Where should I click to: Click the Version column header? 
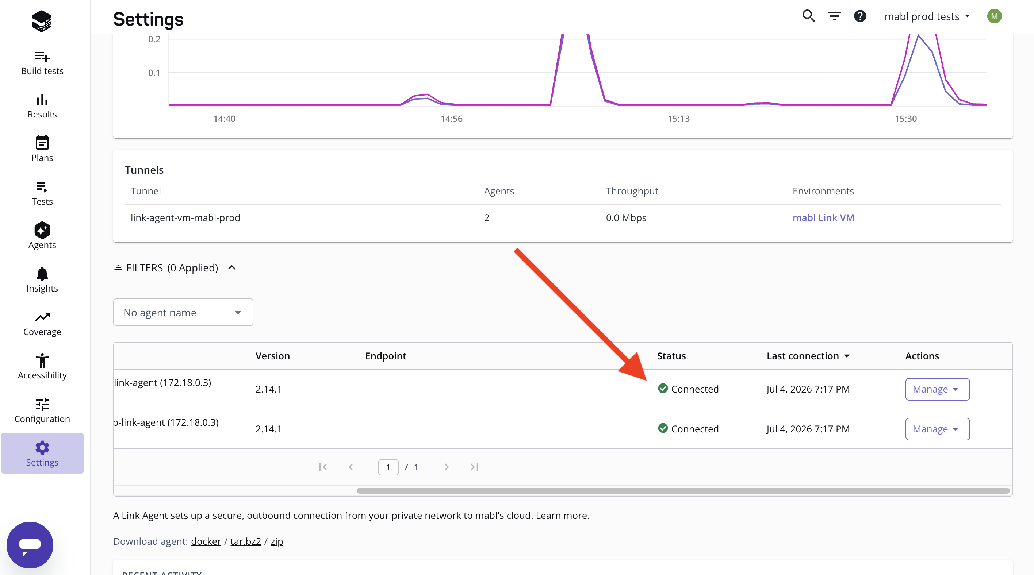272,356
